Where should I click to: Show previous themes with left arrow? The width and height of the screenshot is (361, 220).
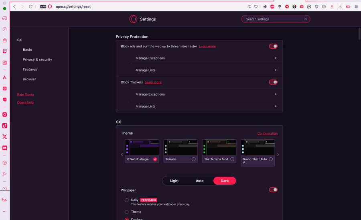[122, 155]
